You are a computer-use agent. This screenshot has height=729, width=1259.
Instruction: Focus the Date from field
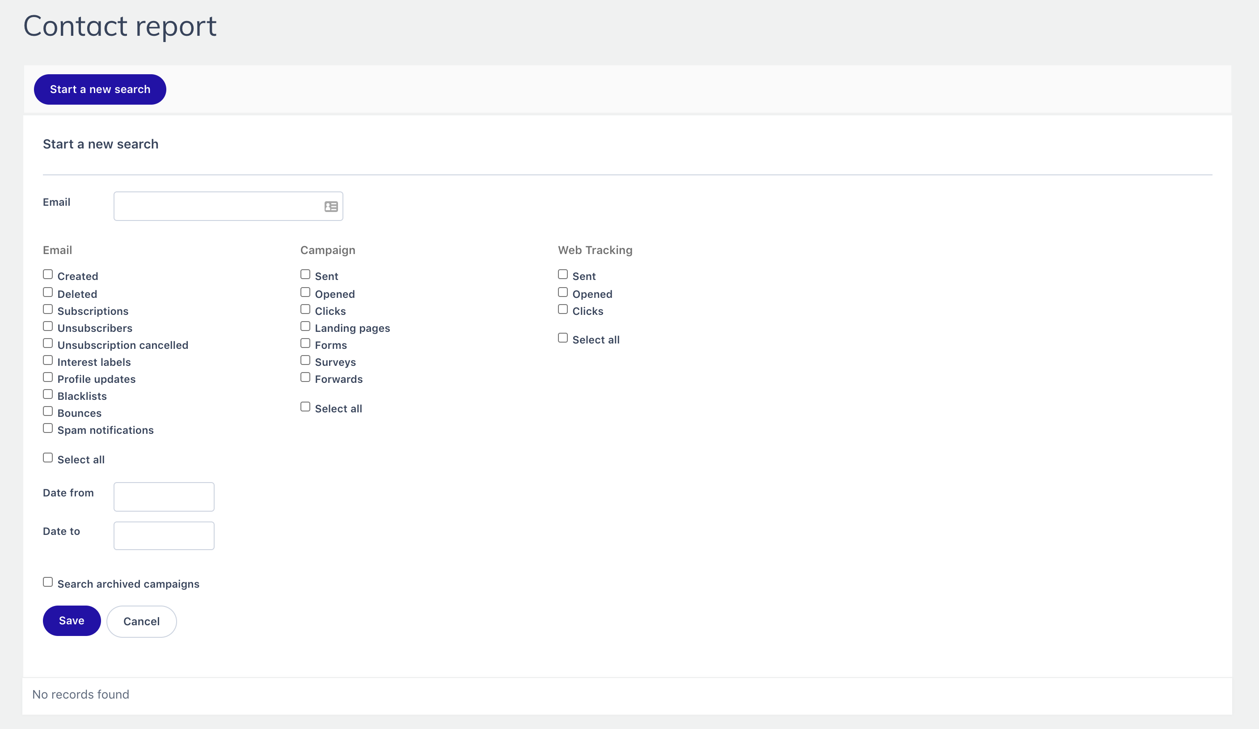[164, 497]
